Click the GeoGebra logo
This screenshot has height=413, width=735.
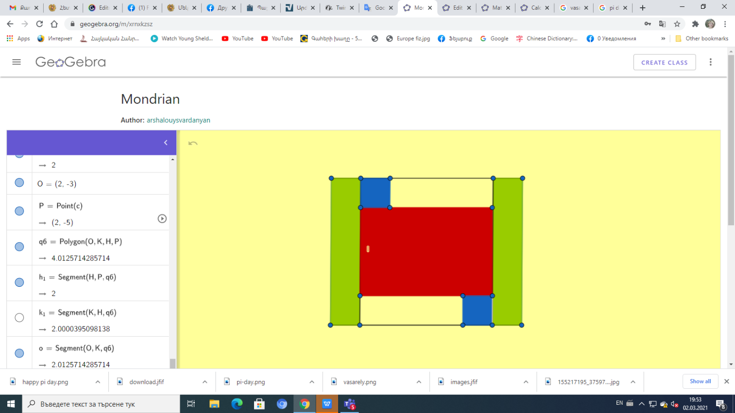pyautogui.click(x=70, y=62)
